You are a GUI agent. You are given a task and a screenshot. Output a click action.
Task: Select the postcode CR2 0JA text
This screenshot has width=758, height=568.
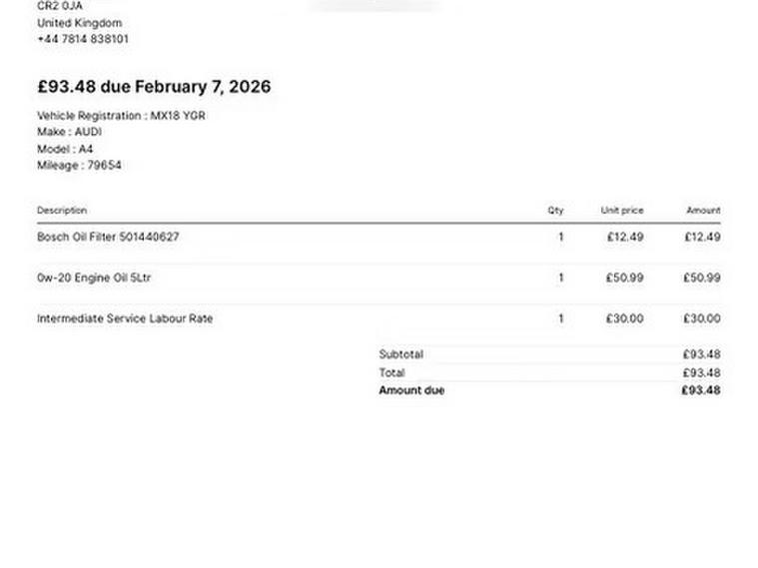60,6
